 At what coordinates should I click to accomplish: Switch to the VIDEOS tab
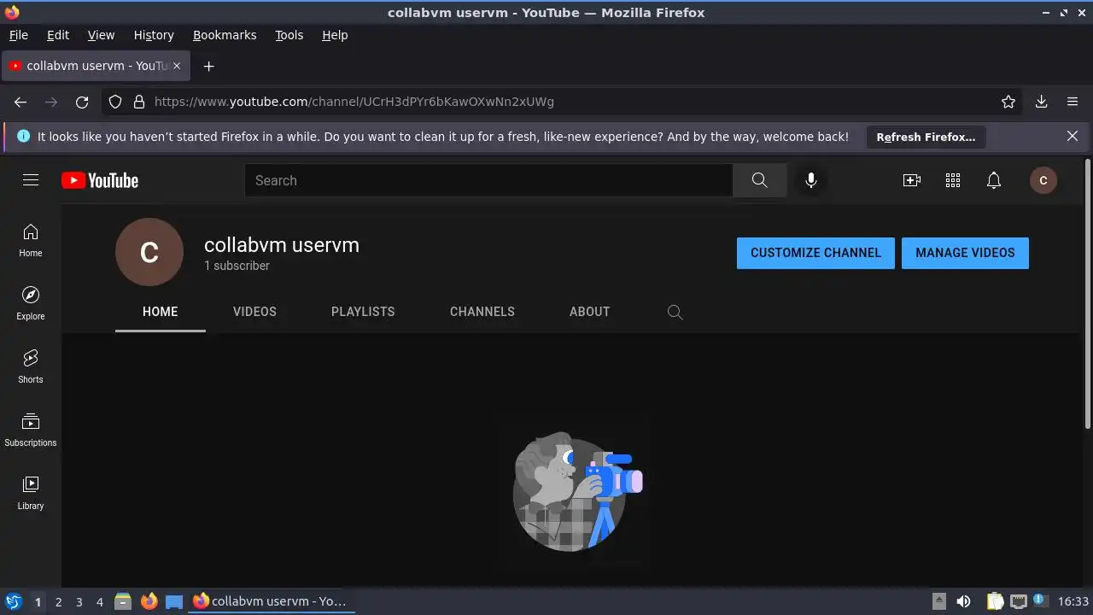click(x=254, y=312)
